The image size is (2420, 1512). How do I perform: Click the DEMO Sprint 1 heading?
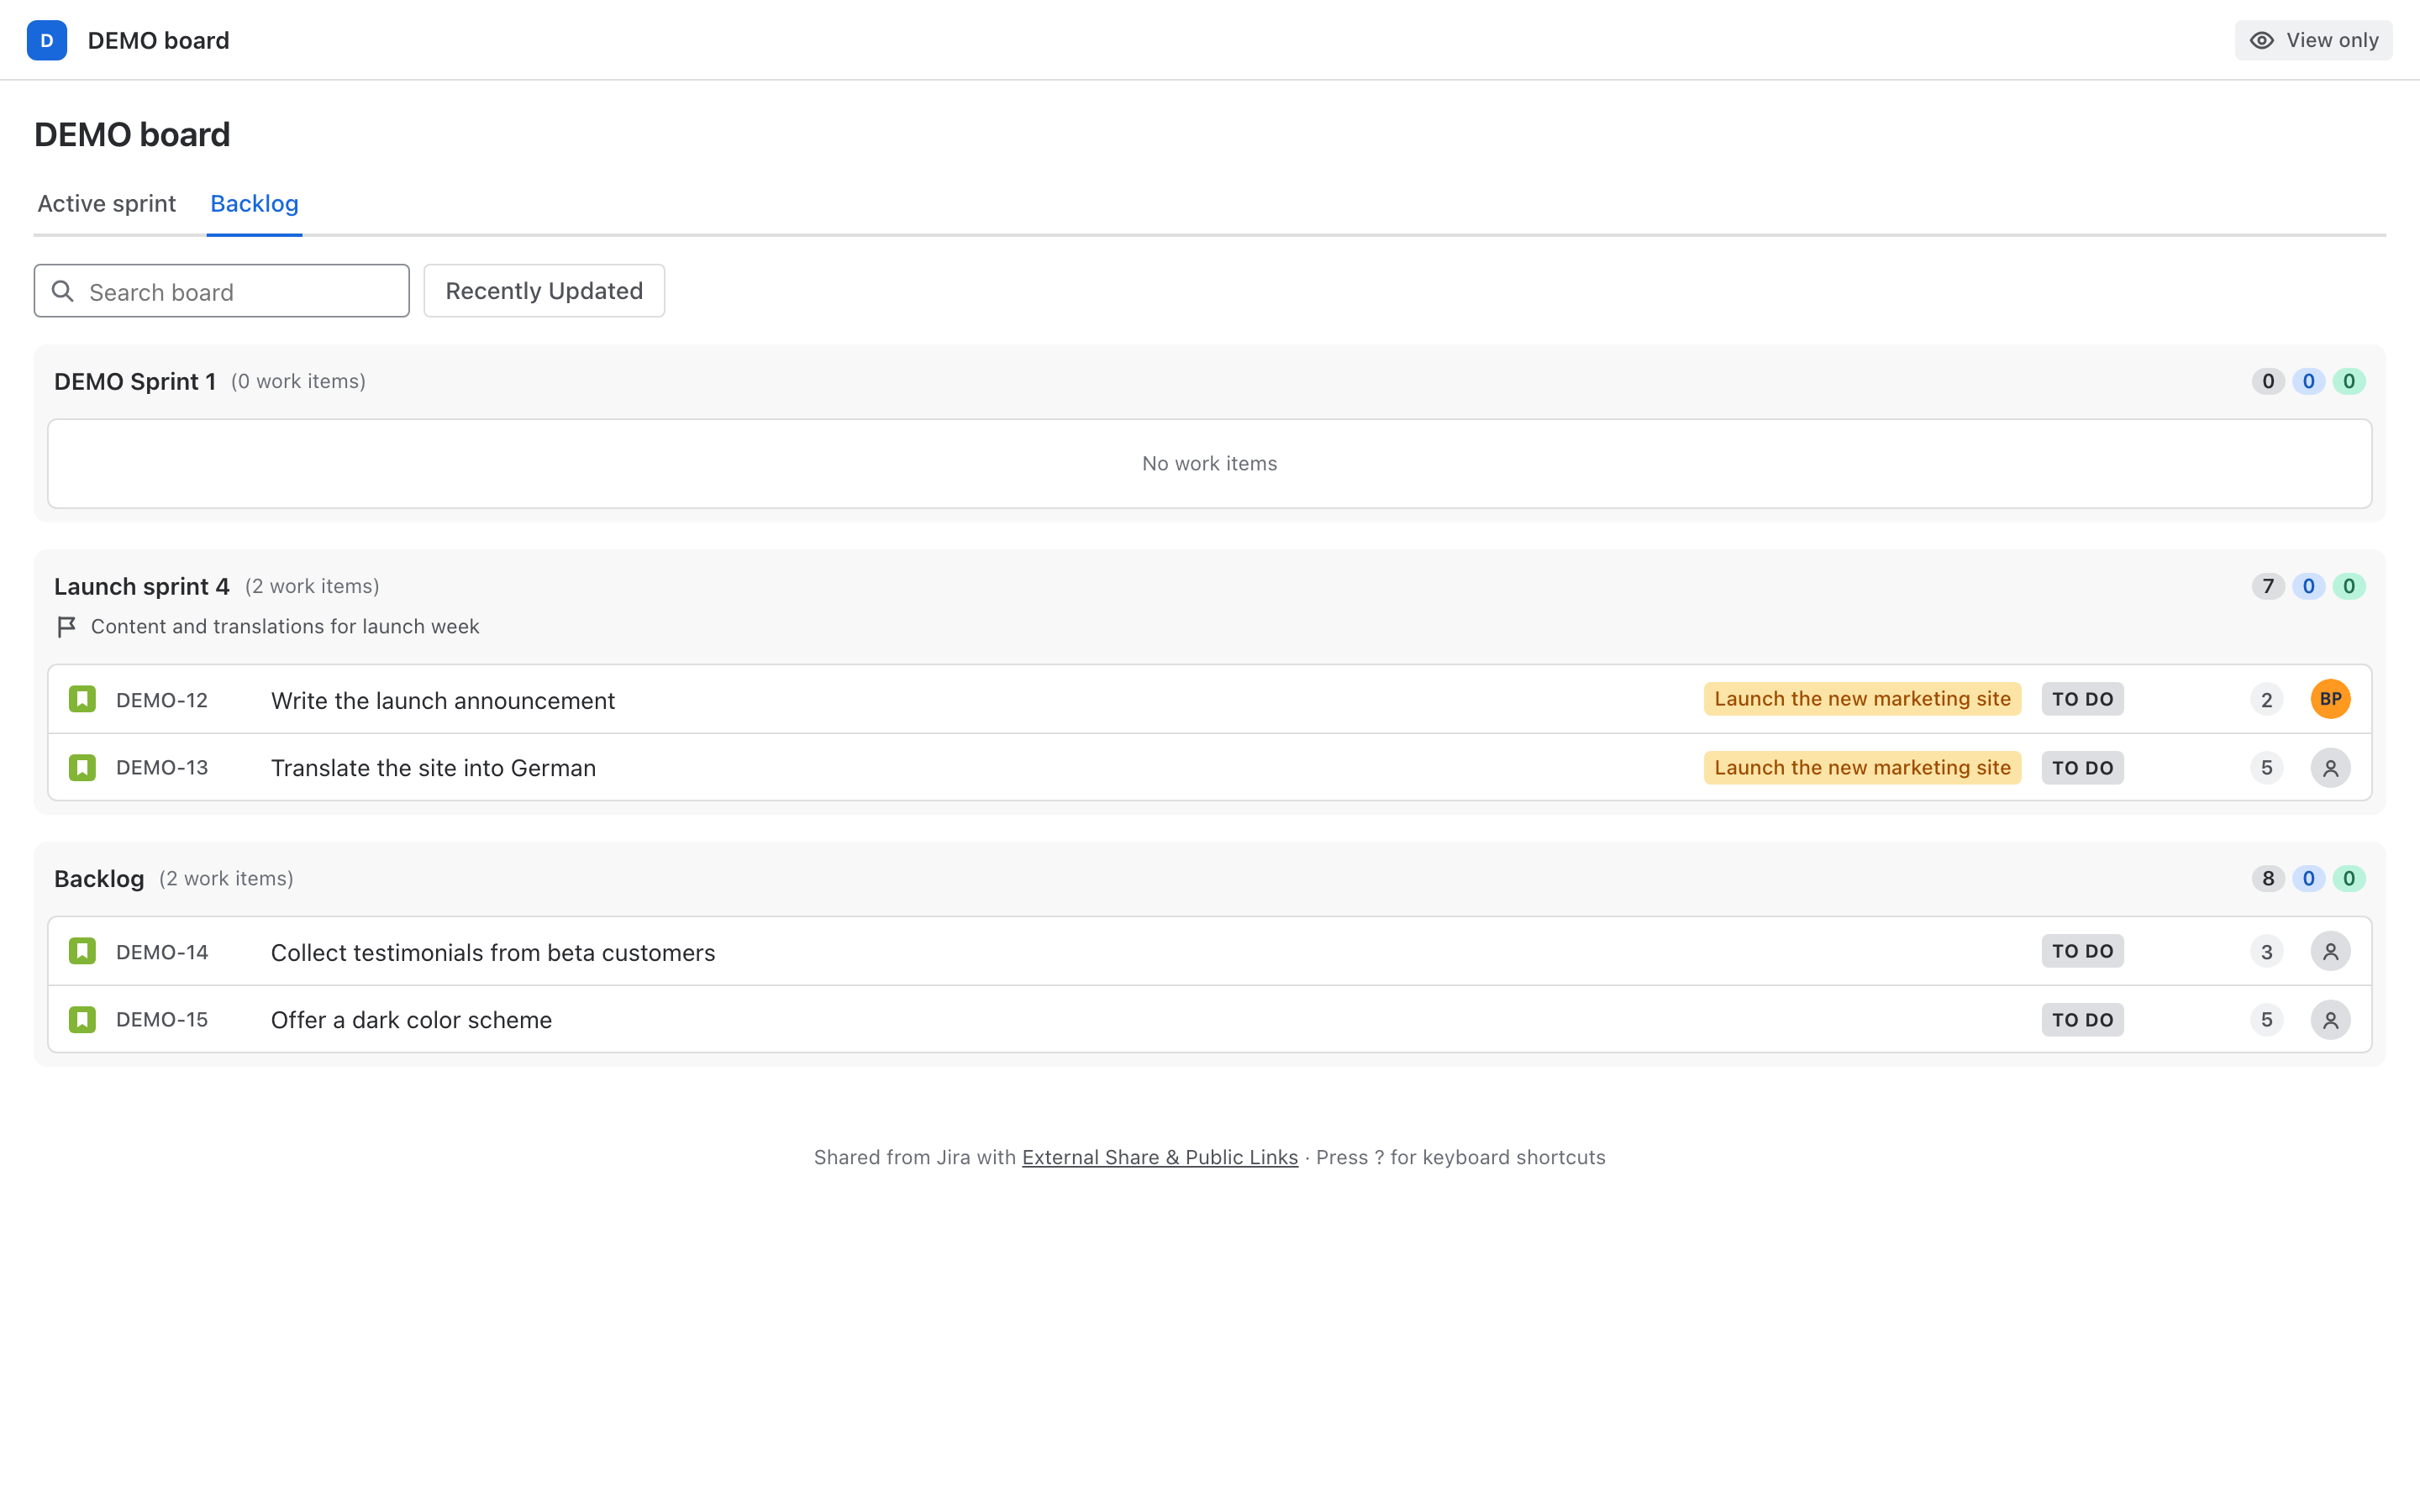135,382
